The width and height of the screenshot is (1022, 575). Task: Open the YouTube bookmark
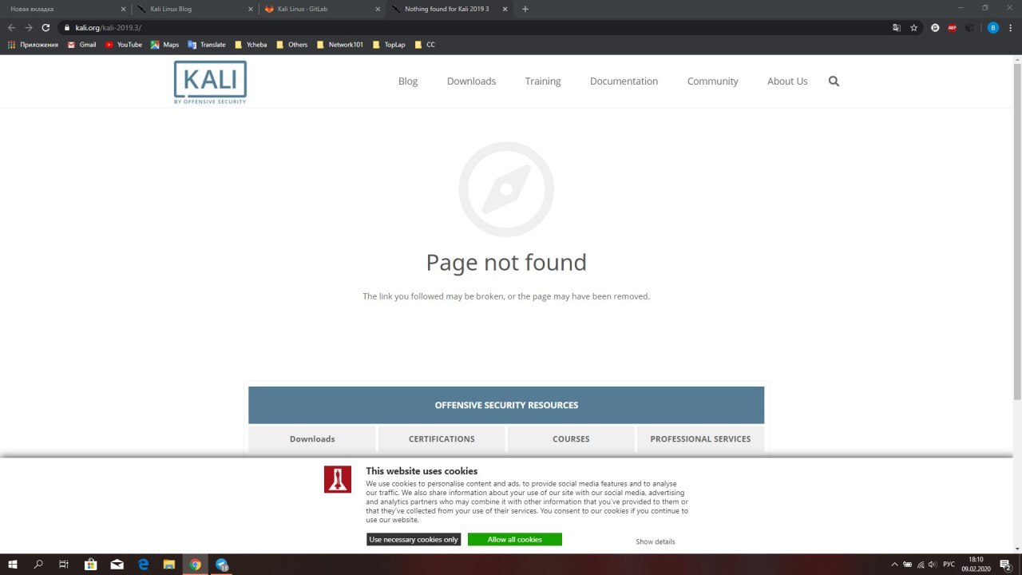click(x=123, y=45)
